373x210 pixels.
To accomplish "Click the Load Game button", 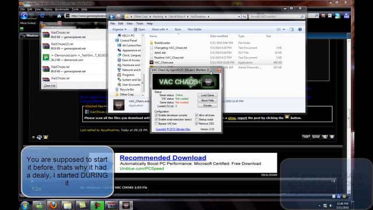I will click(x=207, y=95).
